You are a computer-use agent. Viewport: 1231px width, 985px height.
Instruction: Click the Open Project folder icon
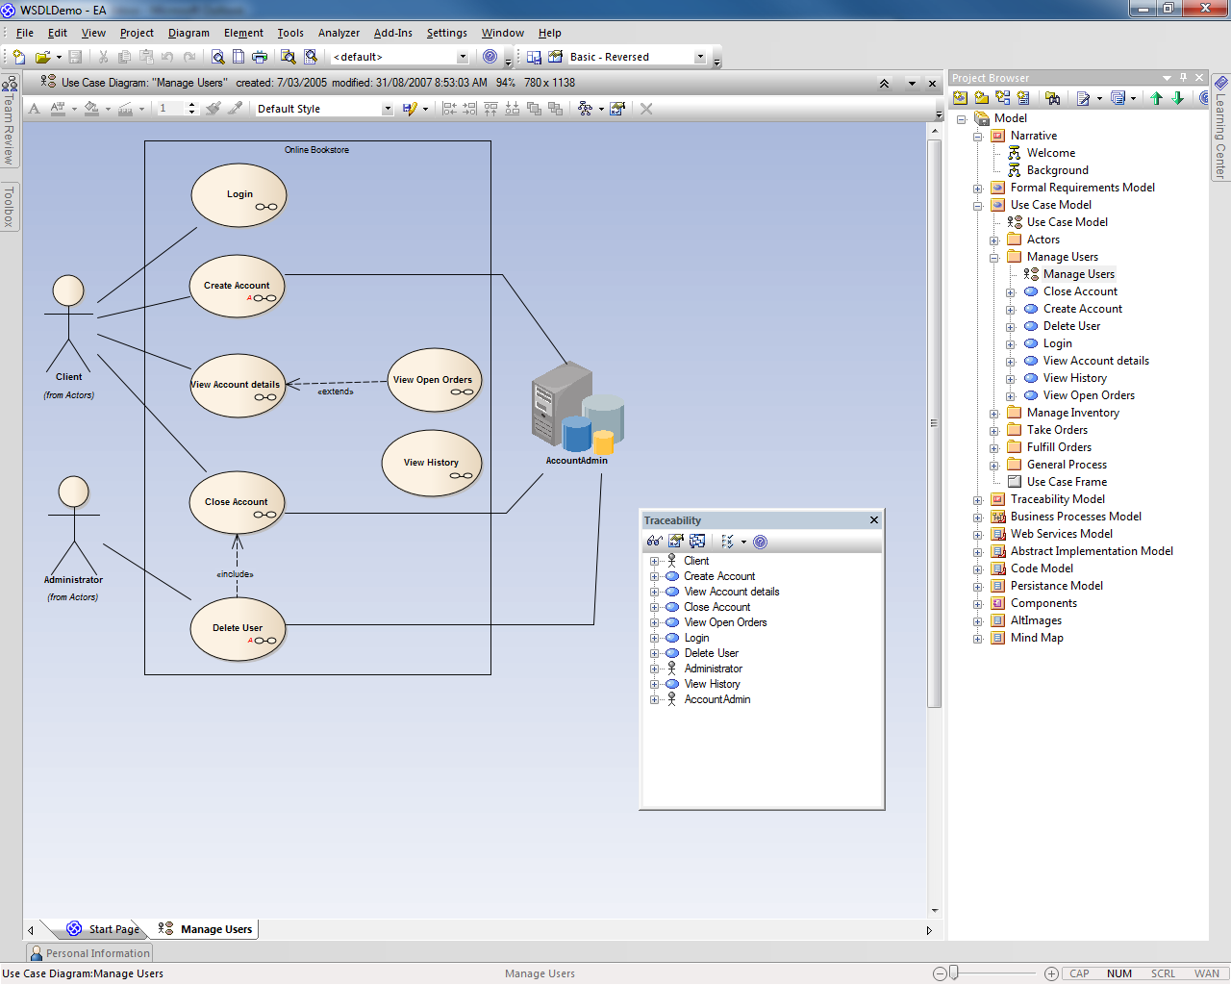(x=42, y=57)
